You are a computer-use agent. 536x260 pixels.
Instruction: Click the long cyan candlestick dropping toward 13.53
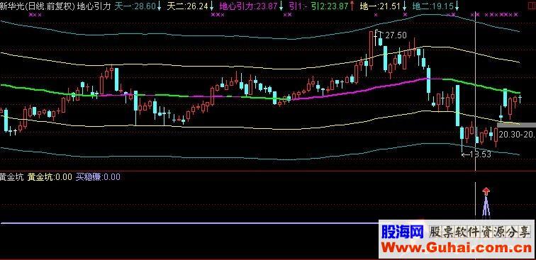point(457,106)
